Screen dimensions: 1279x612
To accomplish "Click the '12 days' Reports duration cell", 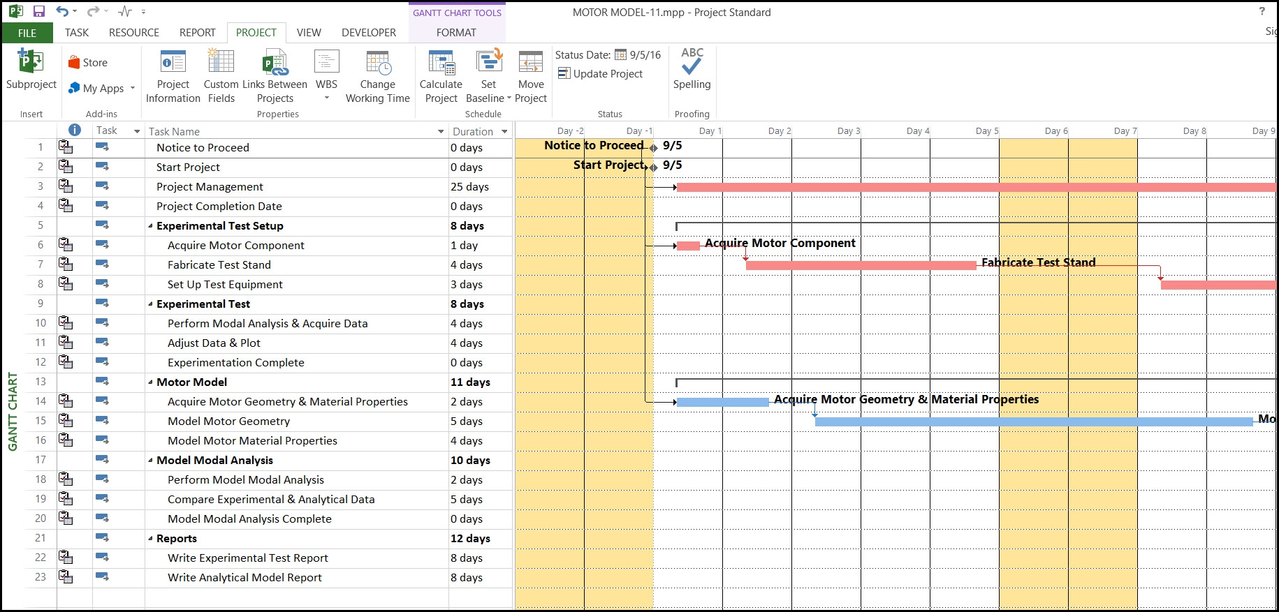I will 481,538.
